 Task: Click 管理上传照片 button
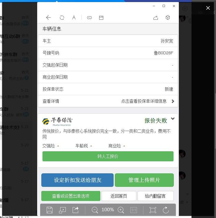[144, 180]
